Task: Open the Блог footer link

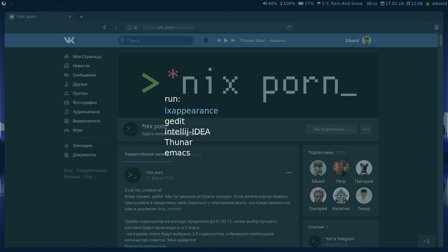Action: click(68, 171)
